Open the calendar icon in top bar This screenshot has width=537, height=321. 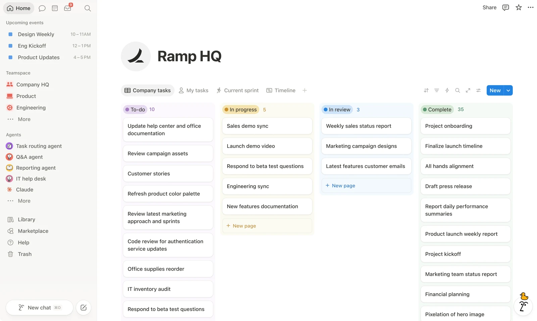click(55, 8)
